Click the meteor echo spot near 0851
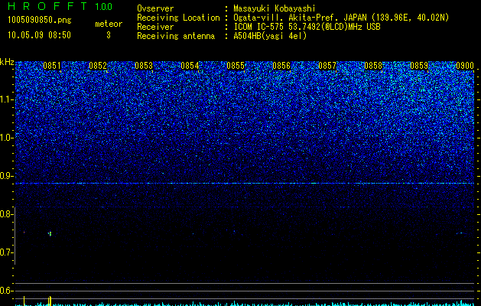Image resolution: width=481 pixels, height=306 pixels. (50, 233)
